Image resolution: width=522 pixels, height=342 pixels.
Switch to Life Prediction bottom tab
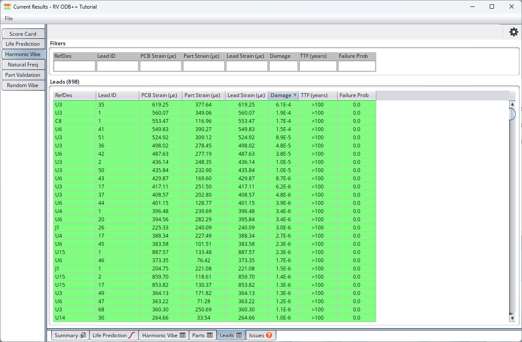(114, 335)
